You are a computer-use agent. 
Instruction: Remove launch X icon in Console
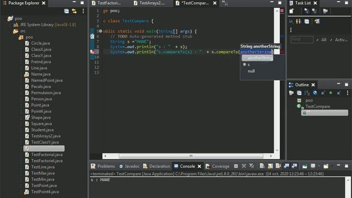pos(244,166)
